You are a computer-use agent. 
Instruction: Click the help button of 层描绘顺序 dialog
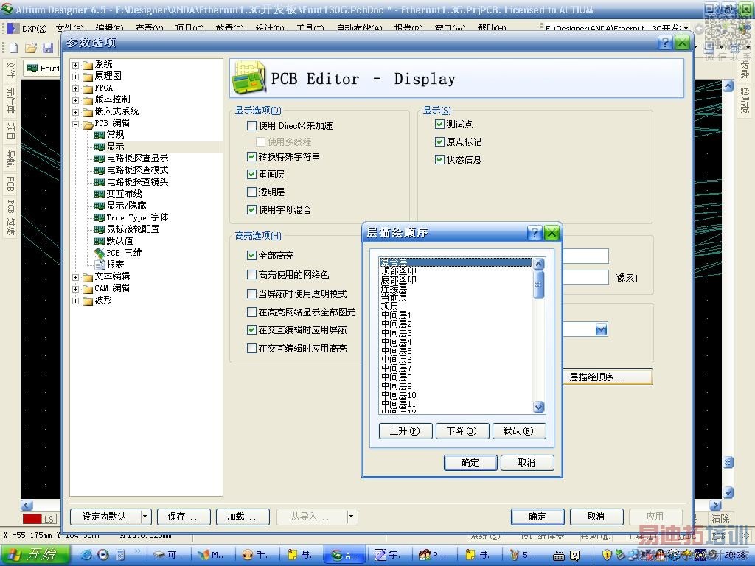tap(535, 233)
